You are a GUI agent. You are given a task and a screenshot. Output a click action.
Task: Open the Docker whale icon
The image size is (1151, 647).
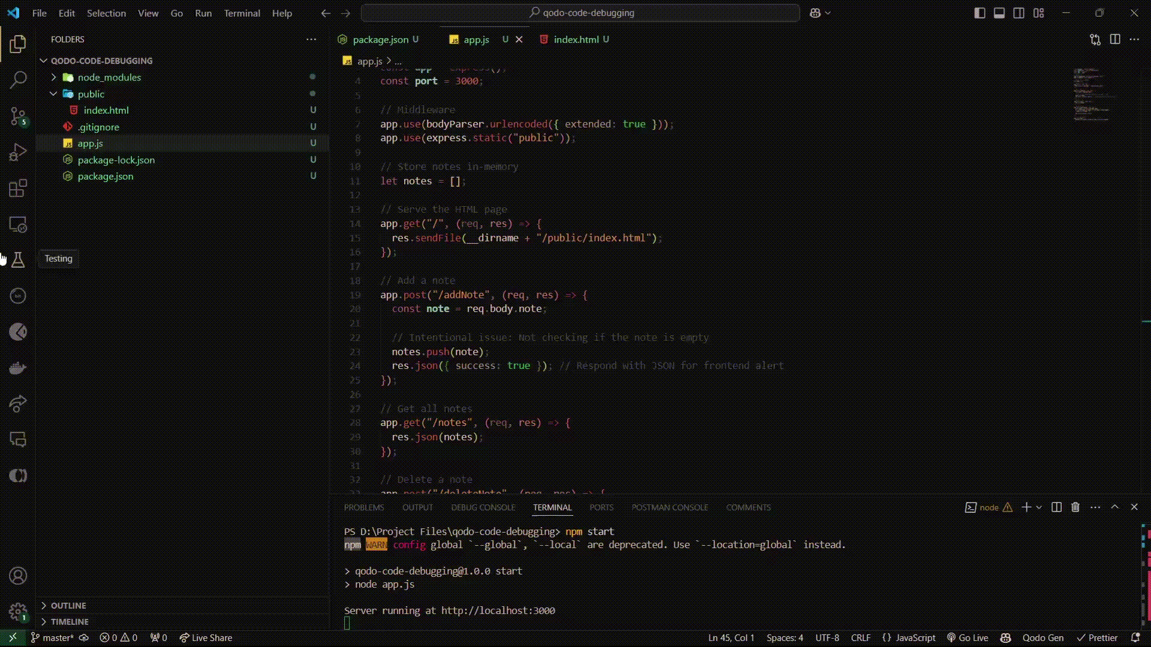18,368
